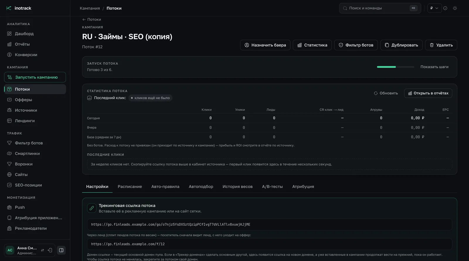
Task: Switch to the Расписание tab
Action: click(x=130, y=186)
